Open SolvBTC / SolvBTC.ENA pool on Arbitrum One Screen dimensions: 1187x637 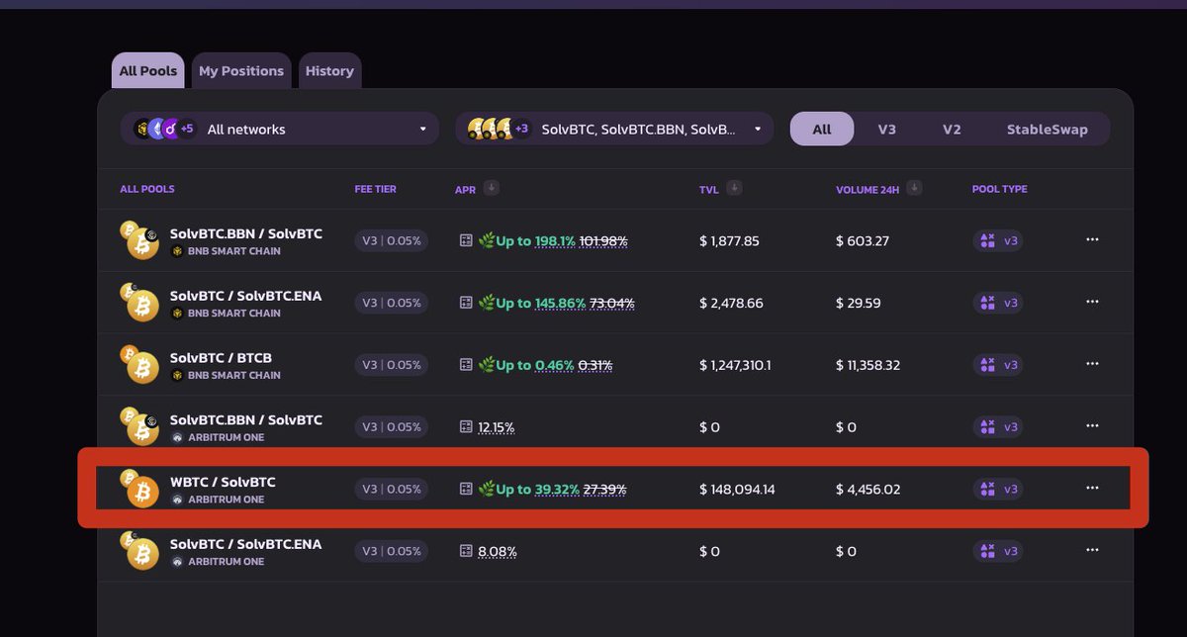tap(246, 545)
